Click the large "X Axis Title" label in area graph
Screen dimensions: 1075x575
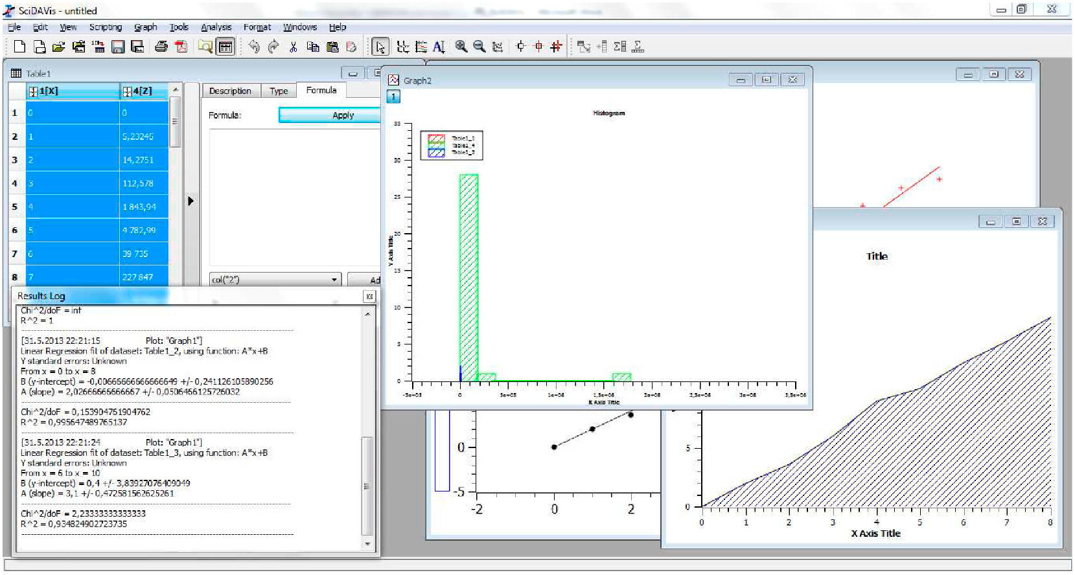(x=876, y=534)
